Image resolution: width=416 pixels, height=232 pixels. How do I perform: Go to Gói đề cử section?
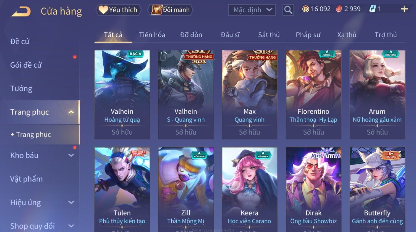[26, 65]
